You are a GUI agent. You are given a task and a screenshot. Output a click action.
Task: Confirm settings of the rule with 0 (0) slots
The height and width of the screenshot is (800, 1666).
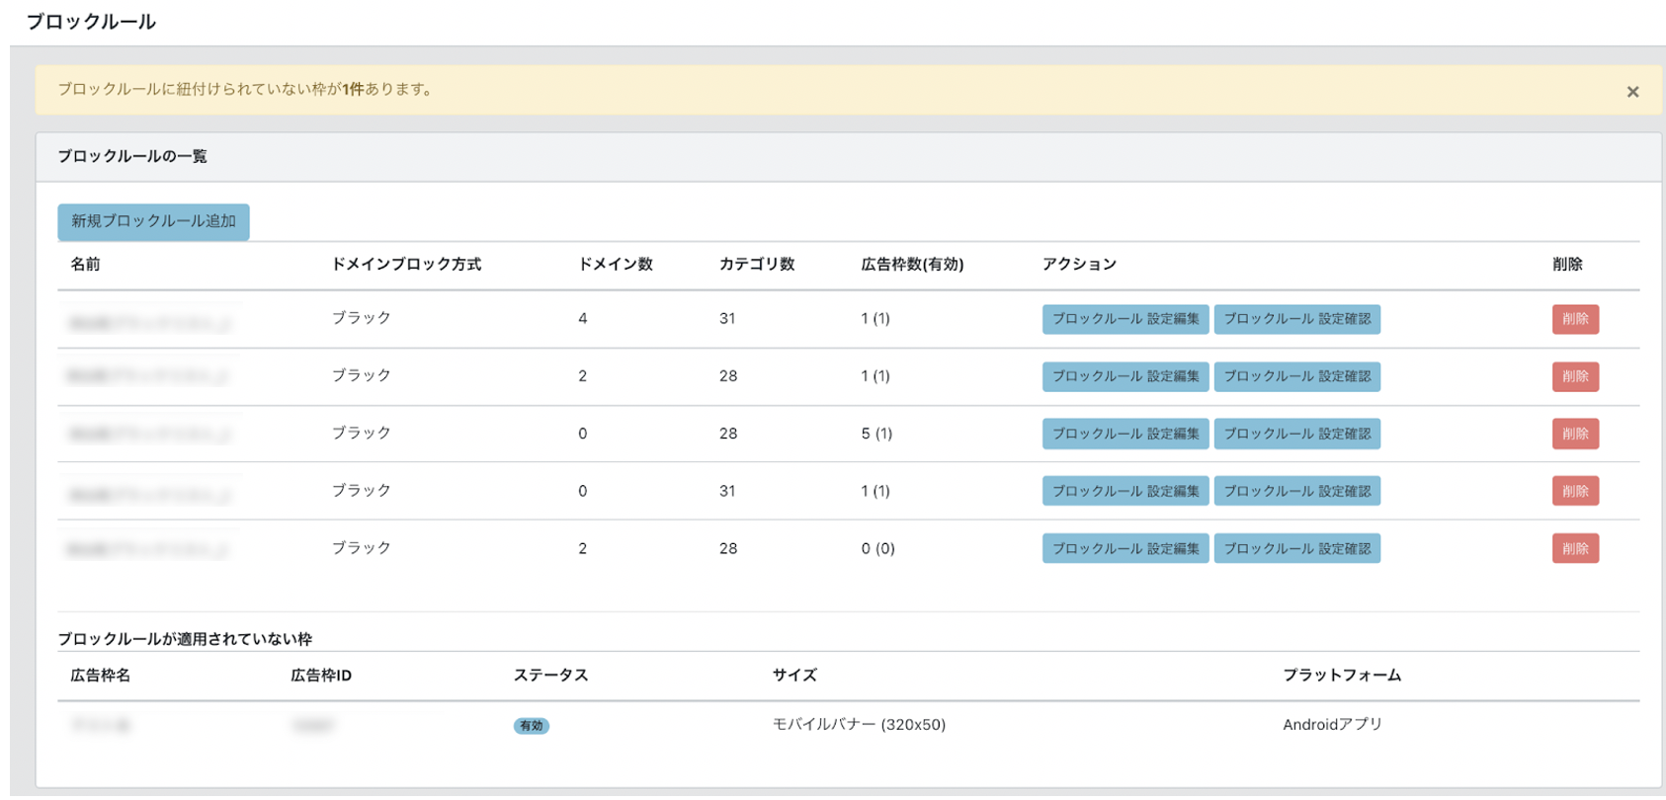(1296, 548)
